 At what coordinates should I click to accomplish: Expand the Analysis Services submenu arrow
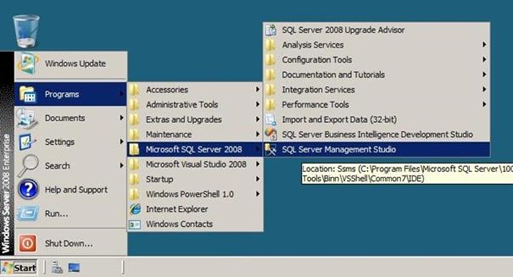(484, 45)
